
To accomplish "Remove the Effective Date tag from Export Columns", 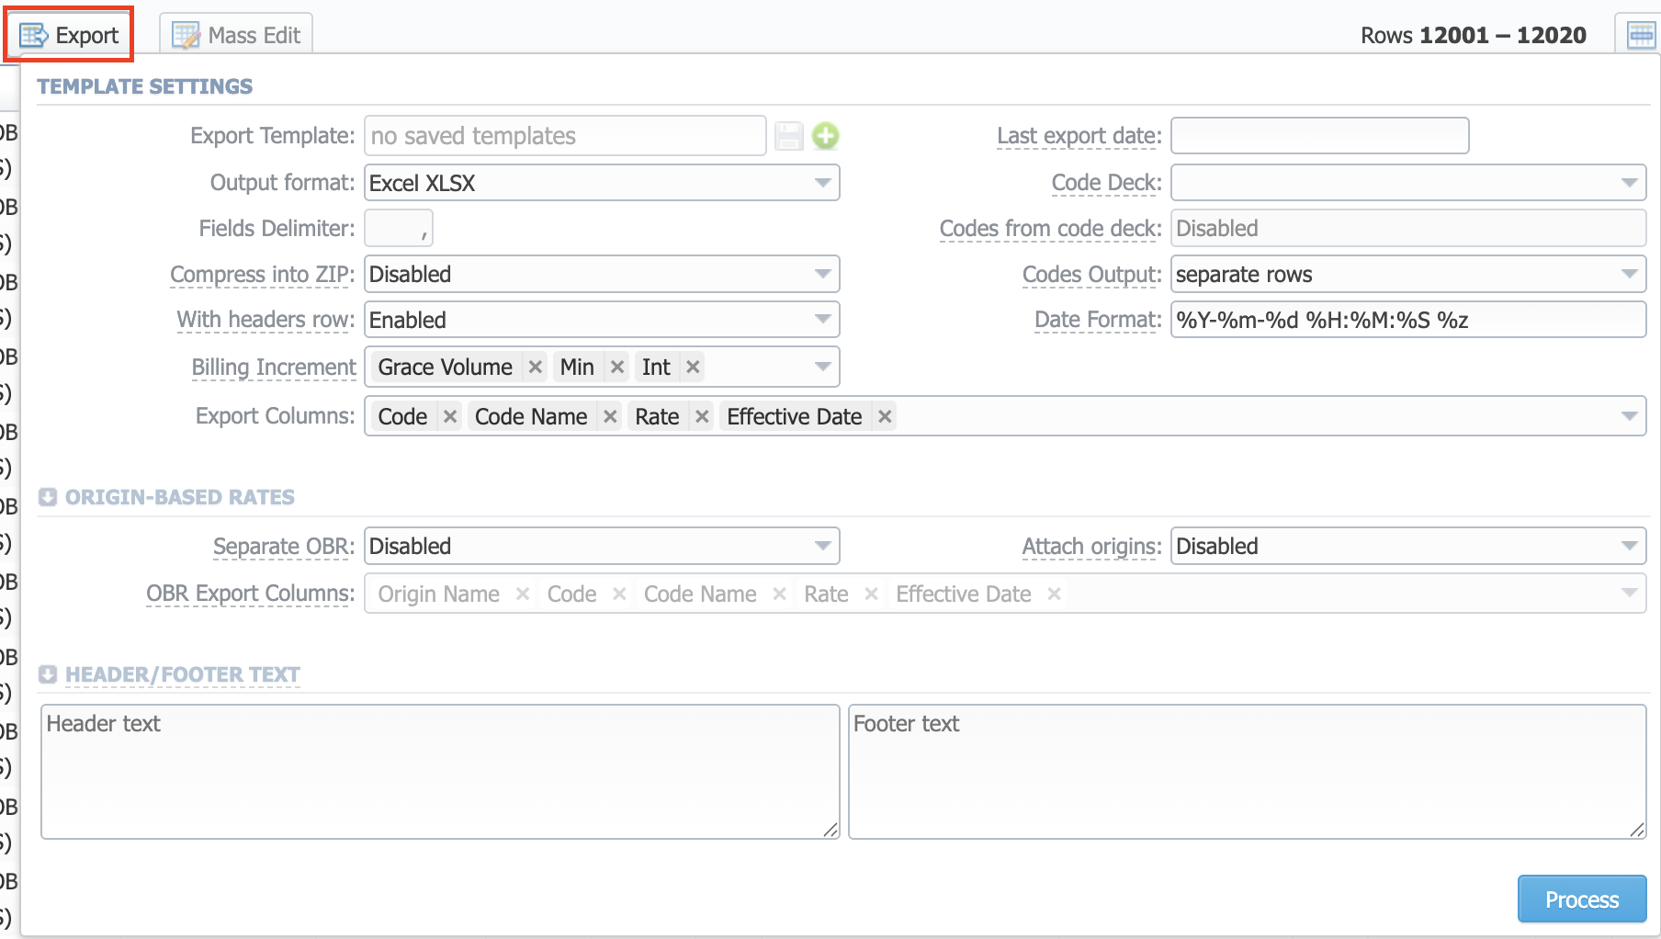I will tap(884, 416).
